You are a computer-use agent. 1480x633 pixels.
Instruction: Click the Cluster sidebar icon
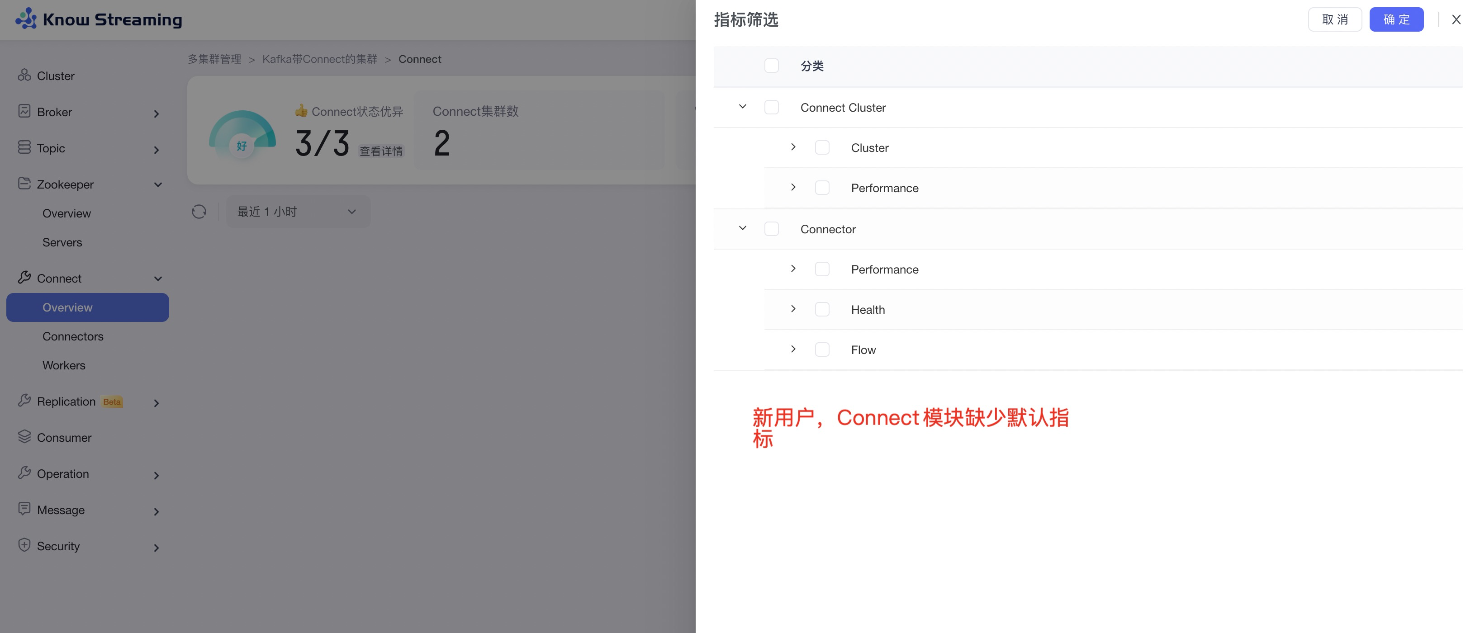tap(24, 75)
